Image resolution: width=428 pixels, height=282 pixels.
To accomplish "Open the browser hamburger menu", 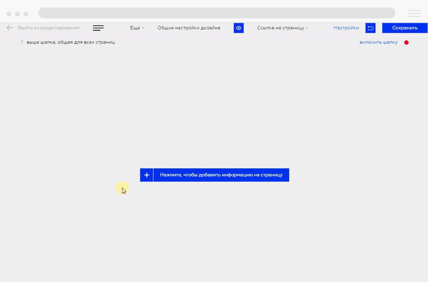I will tap(415, 13).
